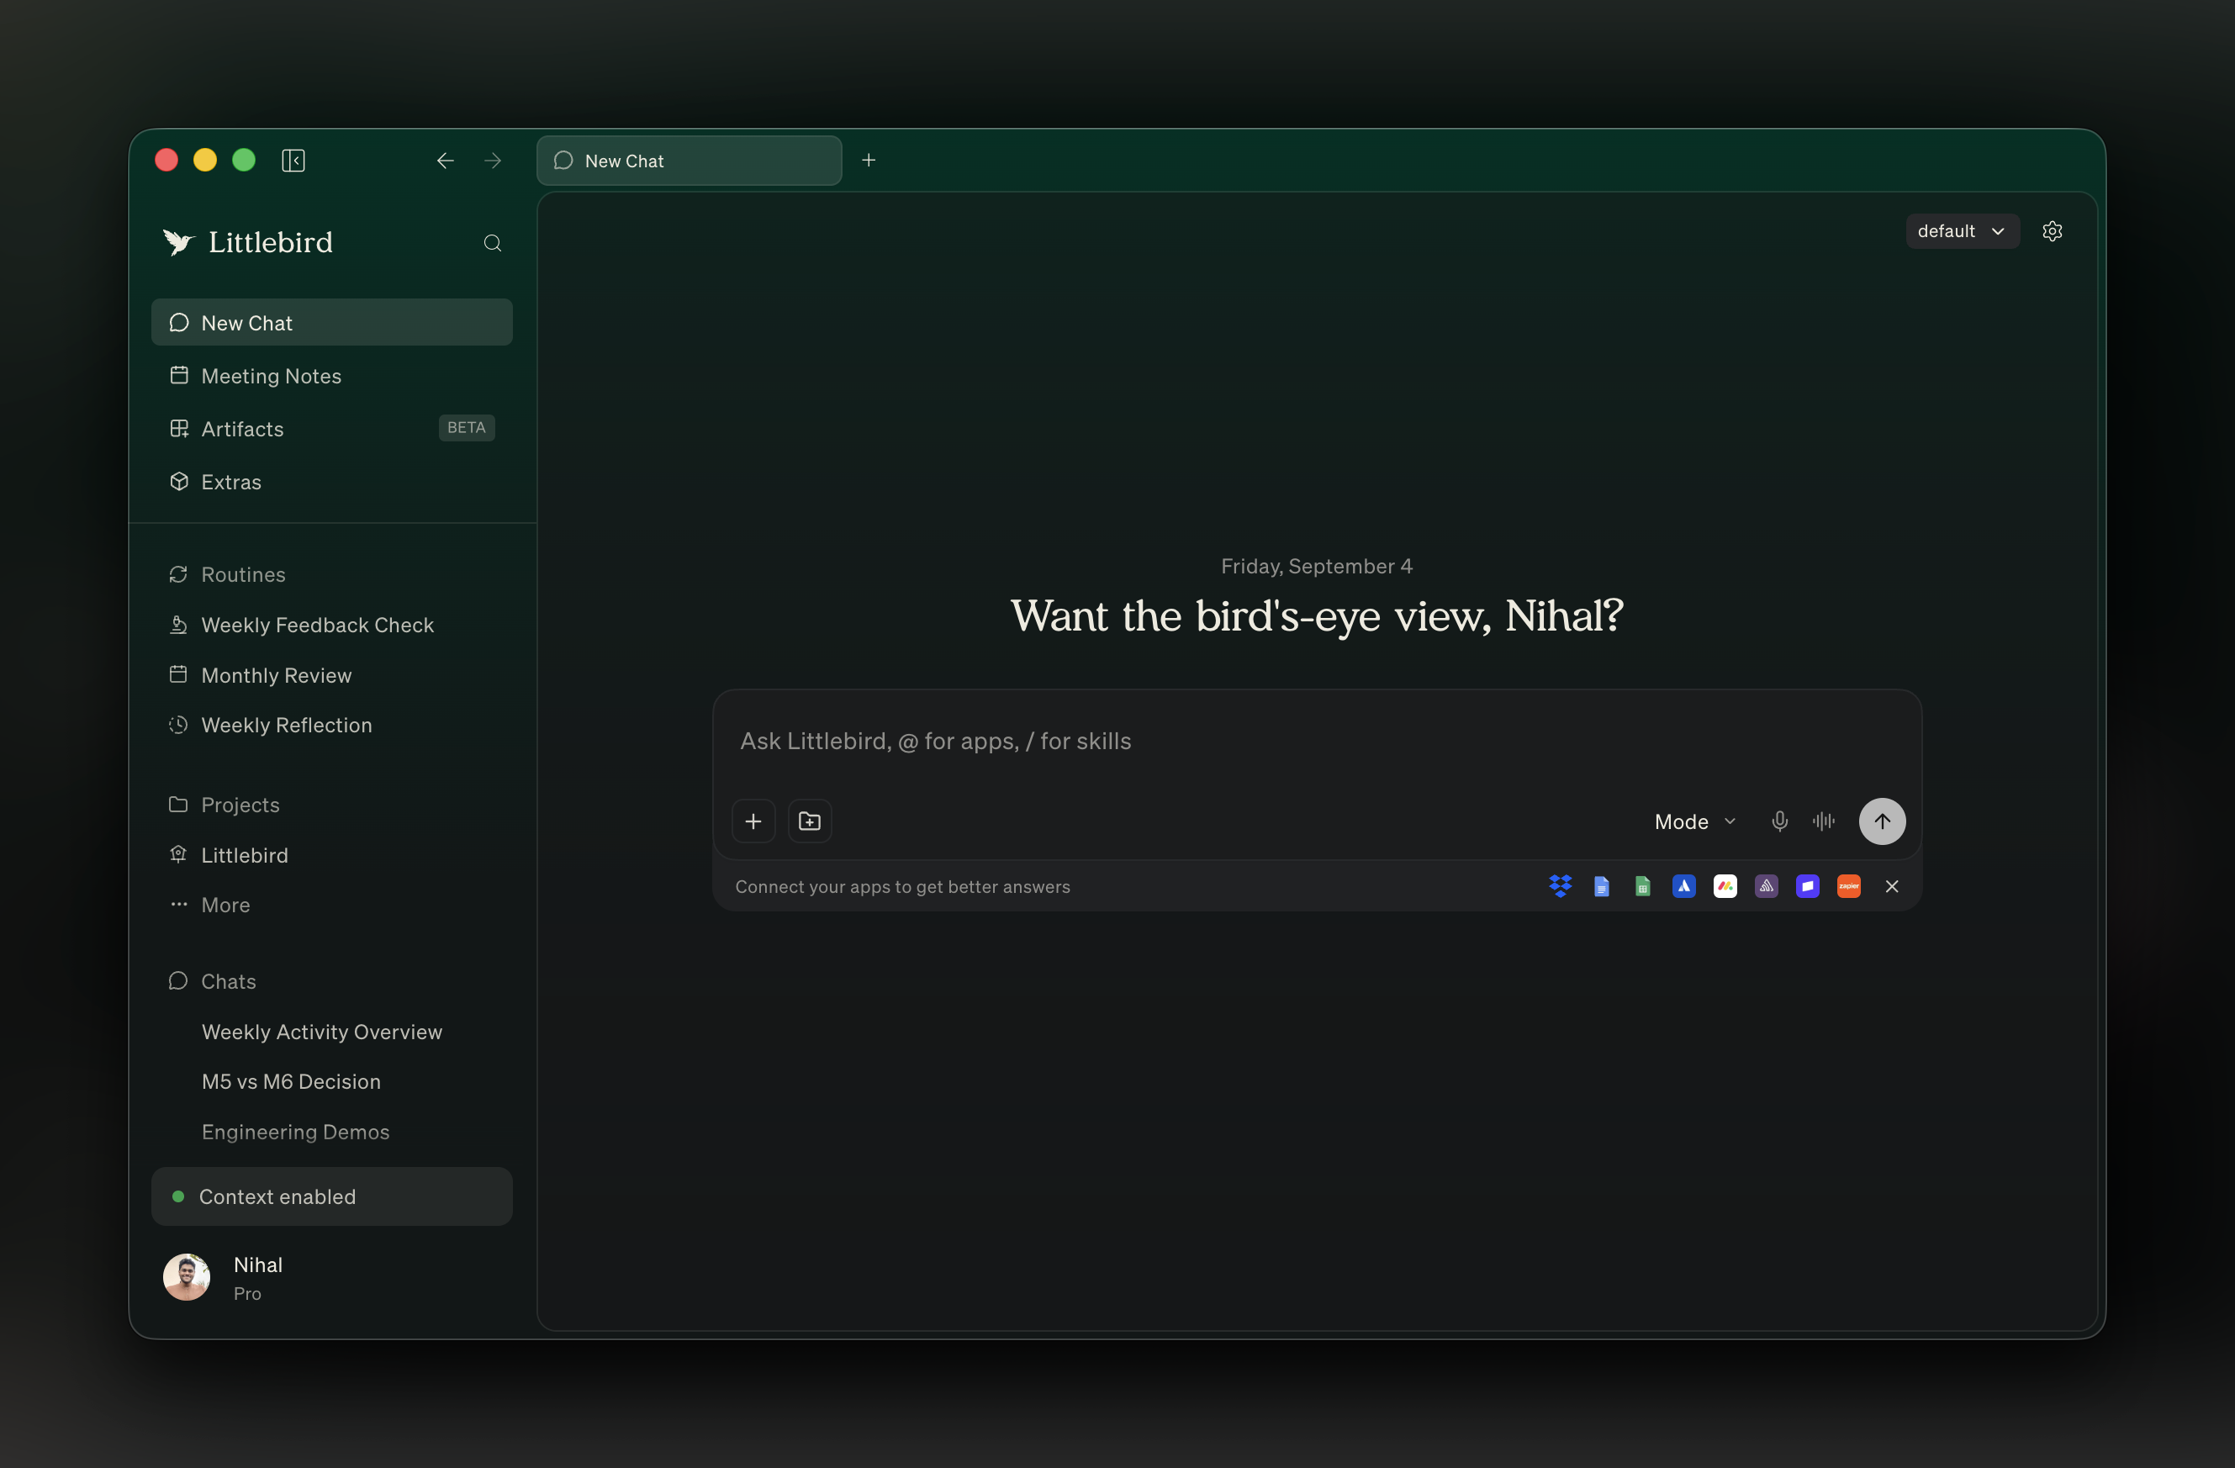Click 'Connect your apps to get better answers'
The height and width of the screenshot is (1468, 2235).
(x=902, y=888)
